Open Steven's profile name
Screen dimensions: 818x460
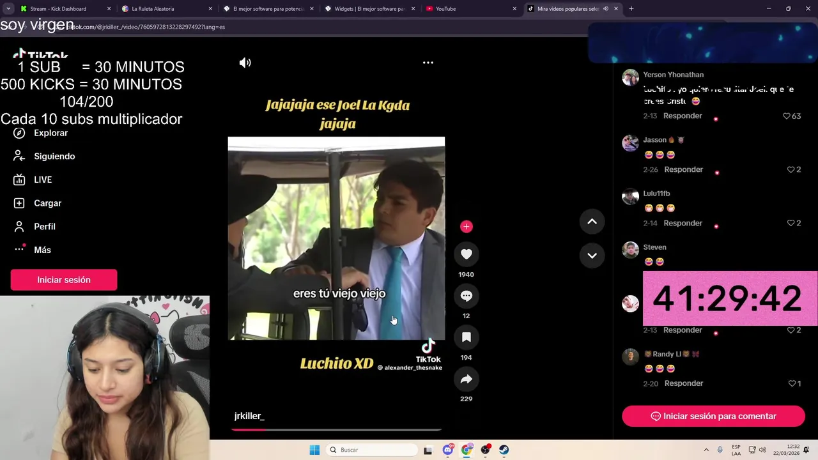[x=654, y=247]
